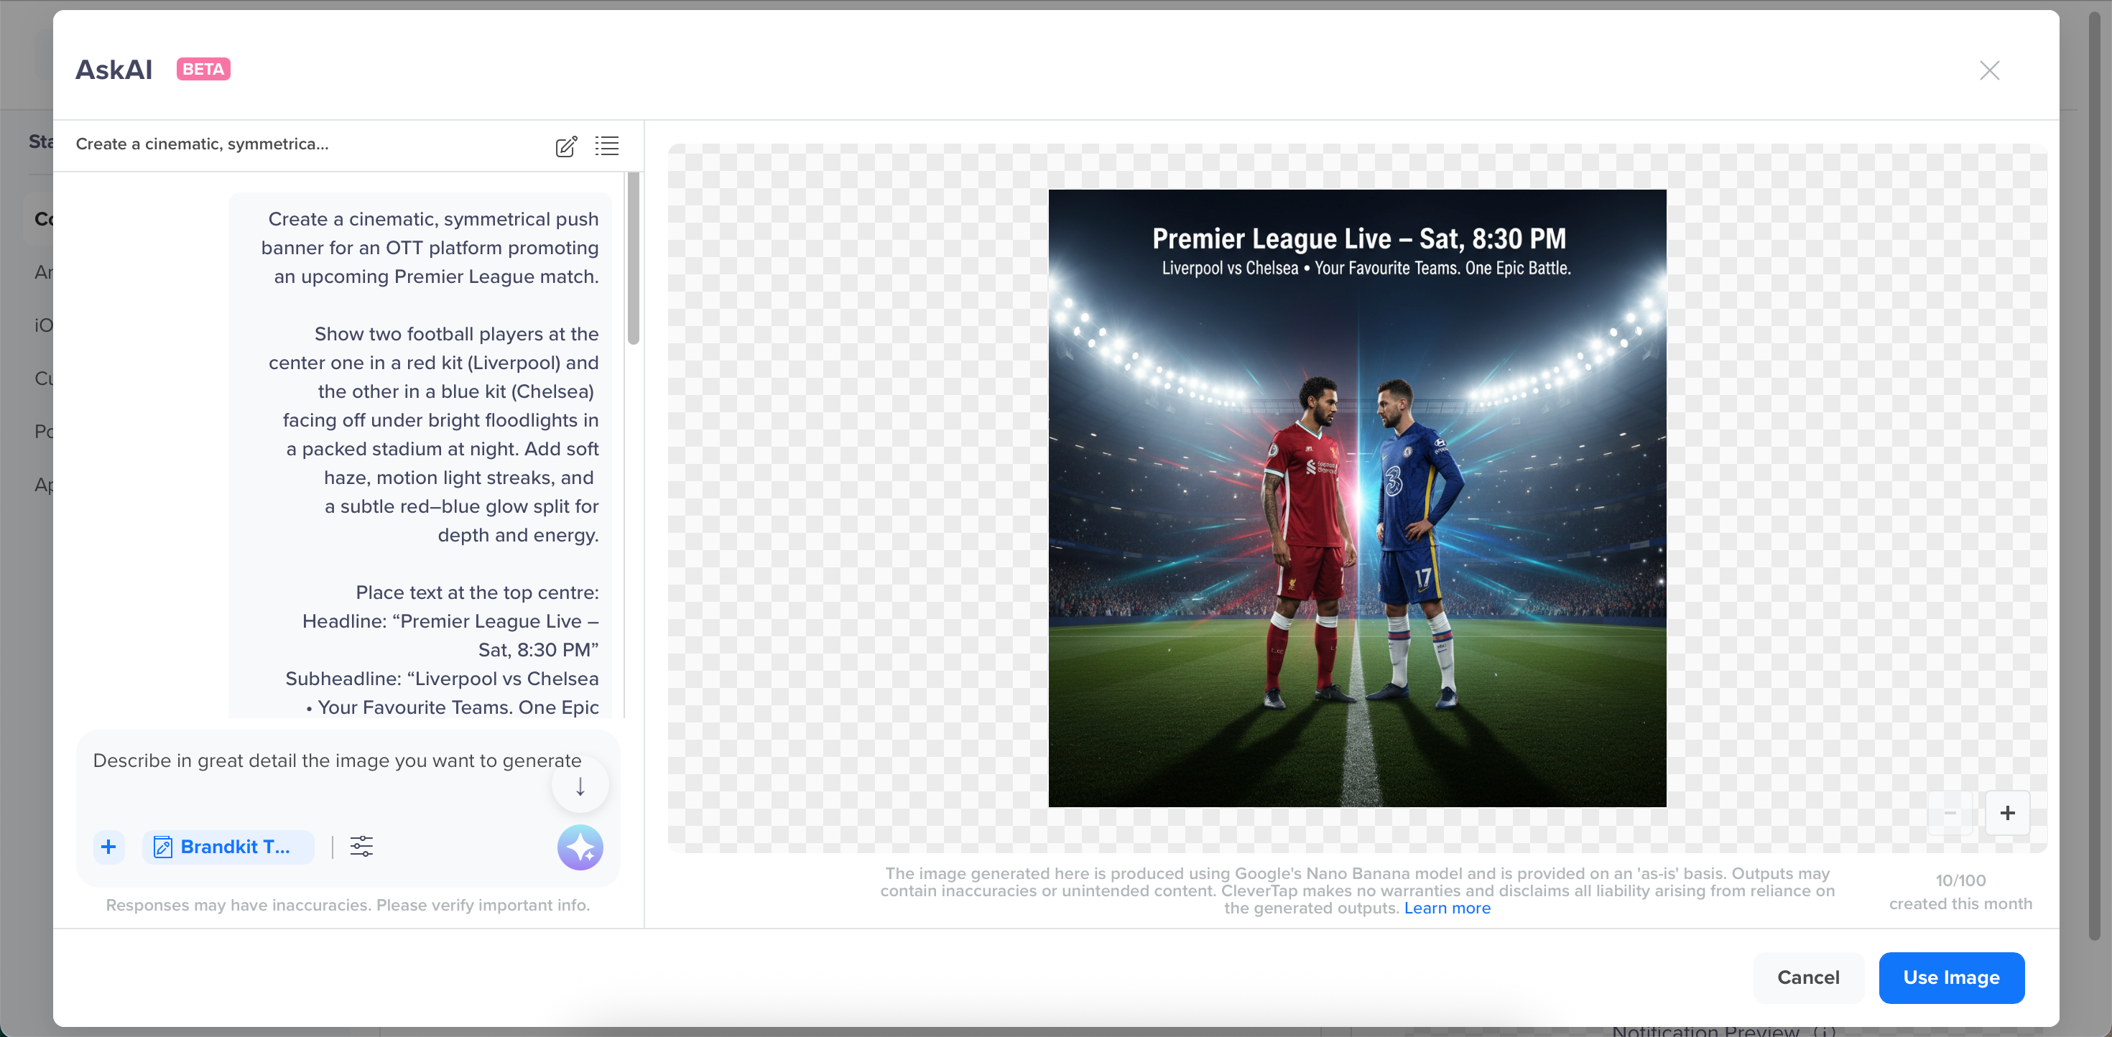This screenshot has width=2112, height=1037.
Task: Click the '10/100 created this month' counter
Action: point(1960,892)
